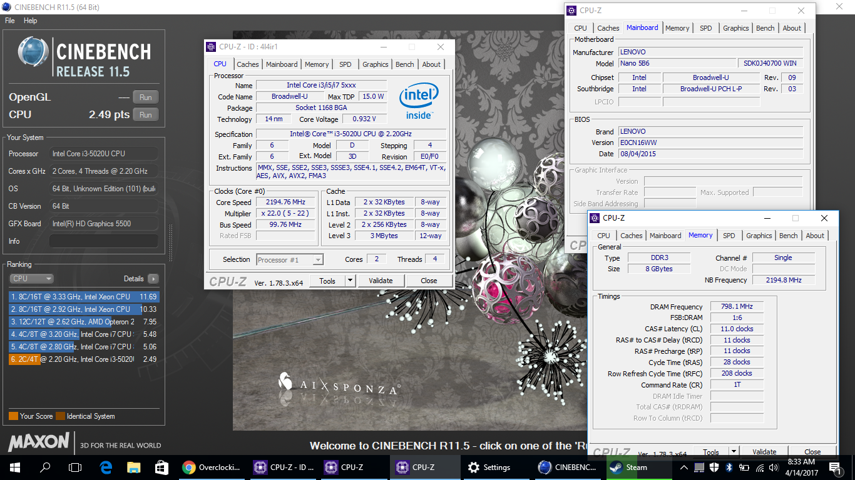Viewport: 855px width, 480px height.
Task: Open Tools dropdown arrow in Memory window
Action: 734,452
